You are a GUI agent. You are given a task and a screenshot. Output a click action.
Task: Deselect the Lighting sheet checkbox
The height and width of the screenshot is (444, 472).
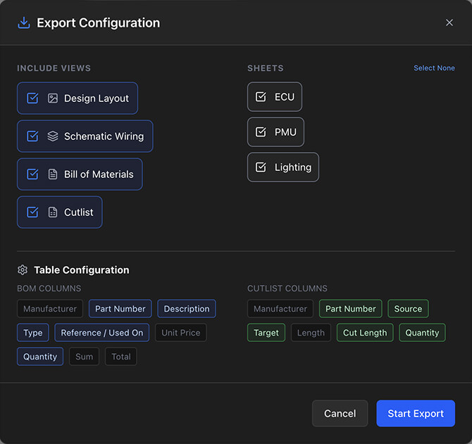[261, 167]
